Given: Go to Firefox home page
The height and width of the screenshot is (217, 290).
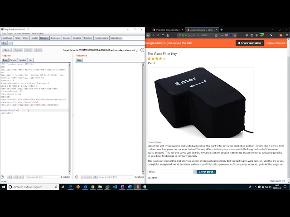Looking at the screenshot, I should pos(168,35).
